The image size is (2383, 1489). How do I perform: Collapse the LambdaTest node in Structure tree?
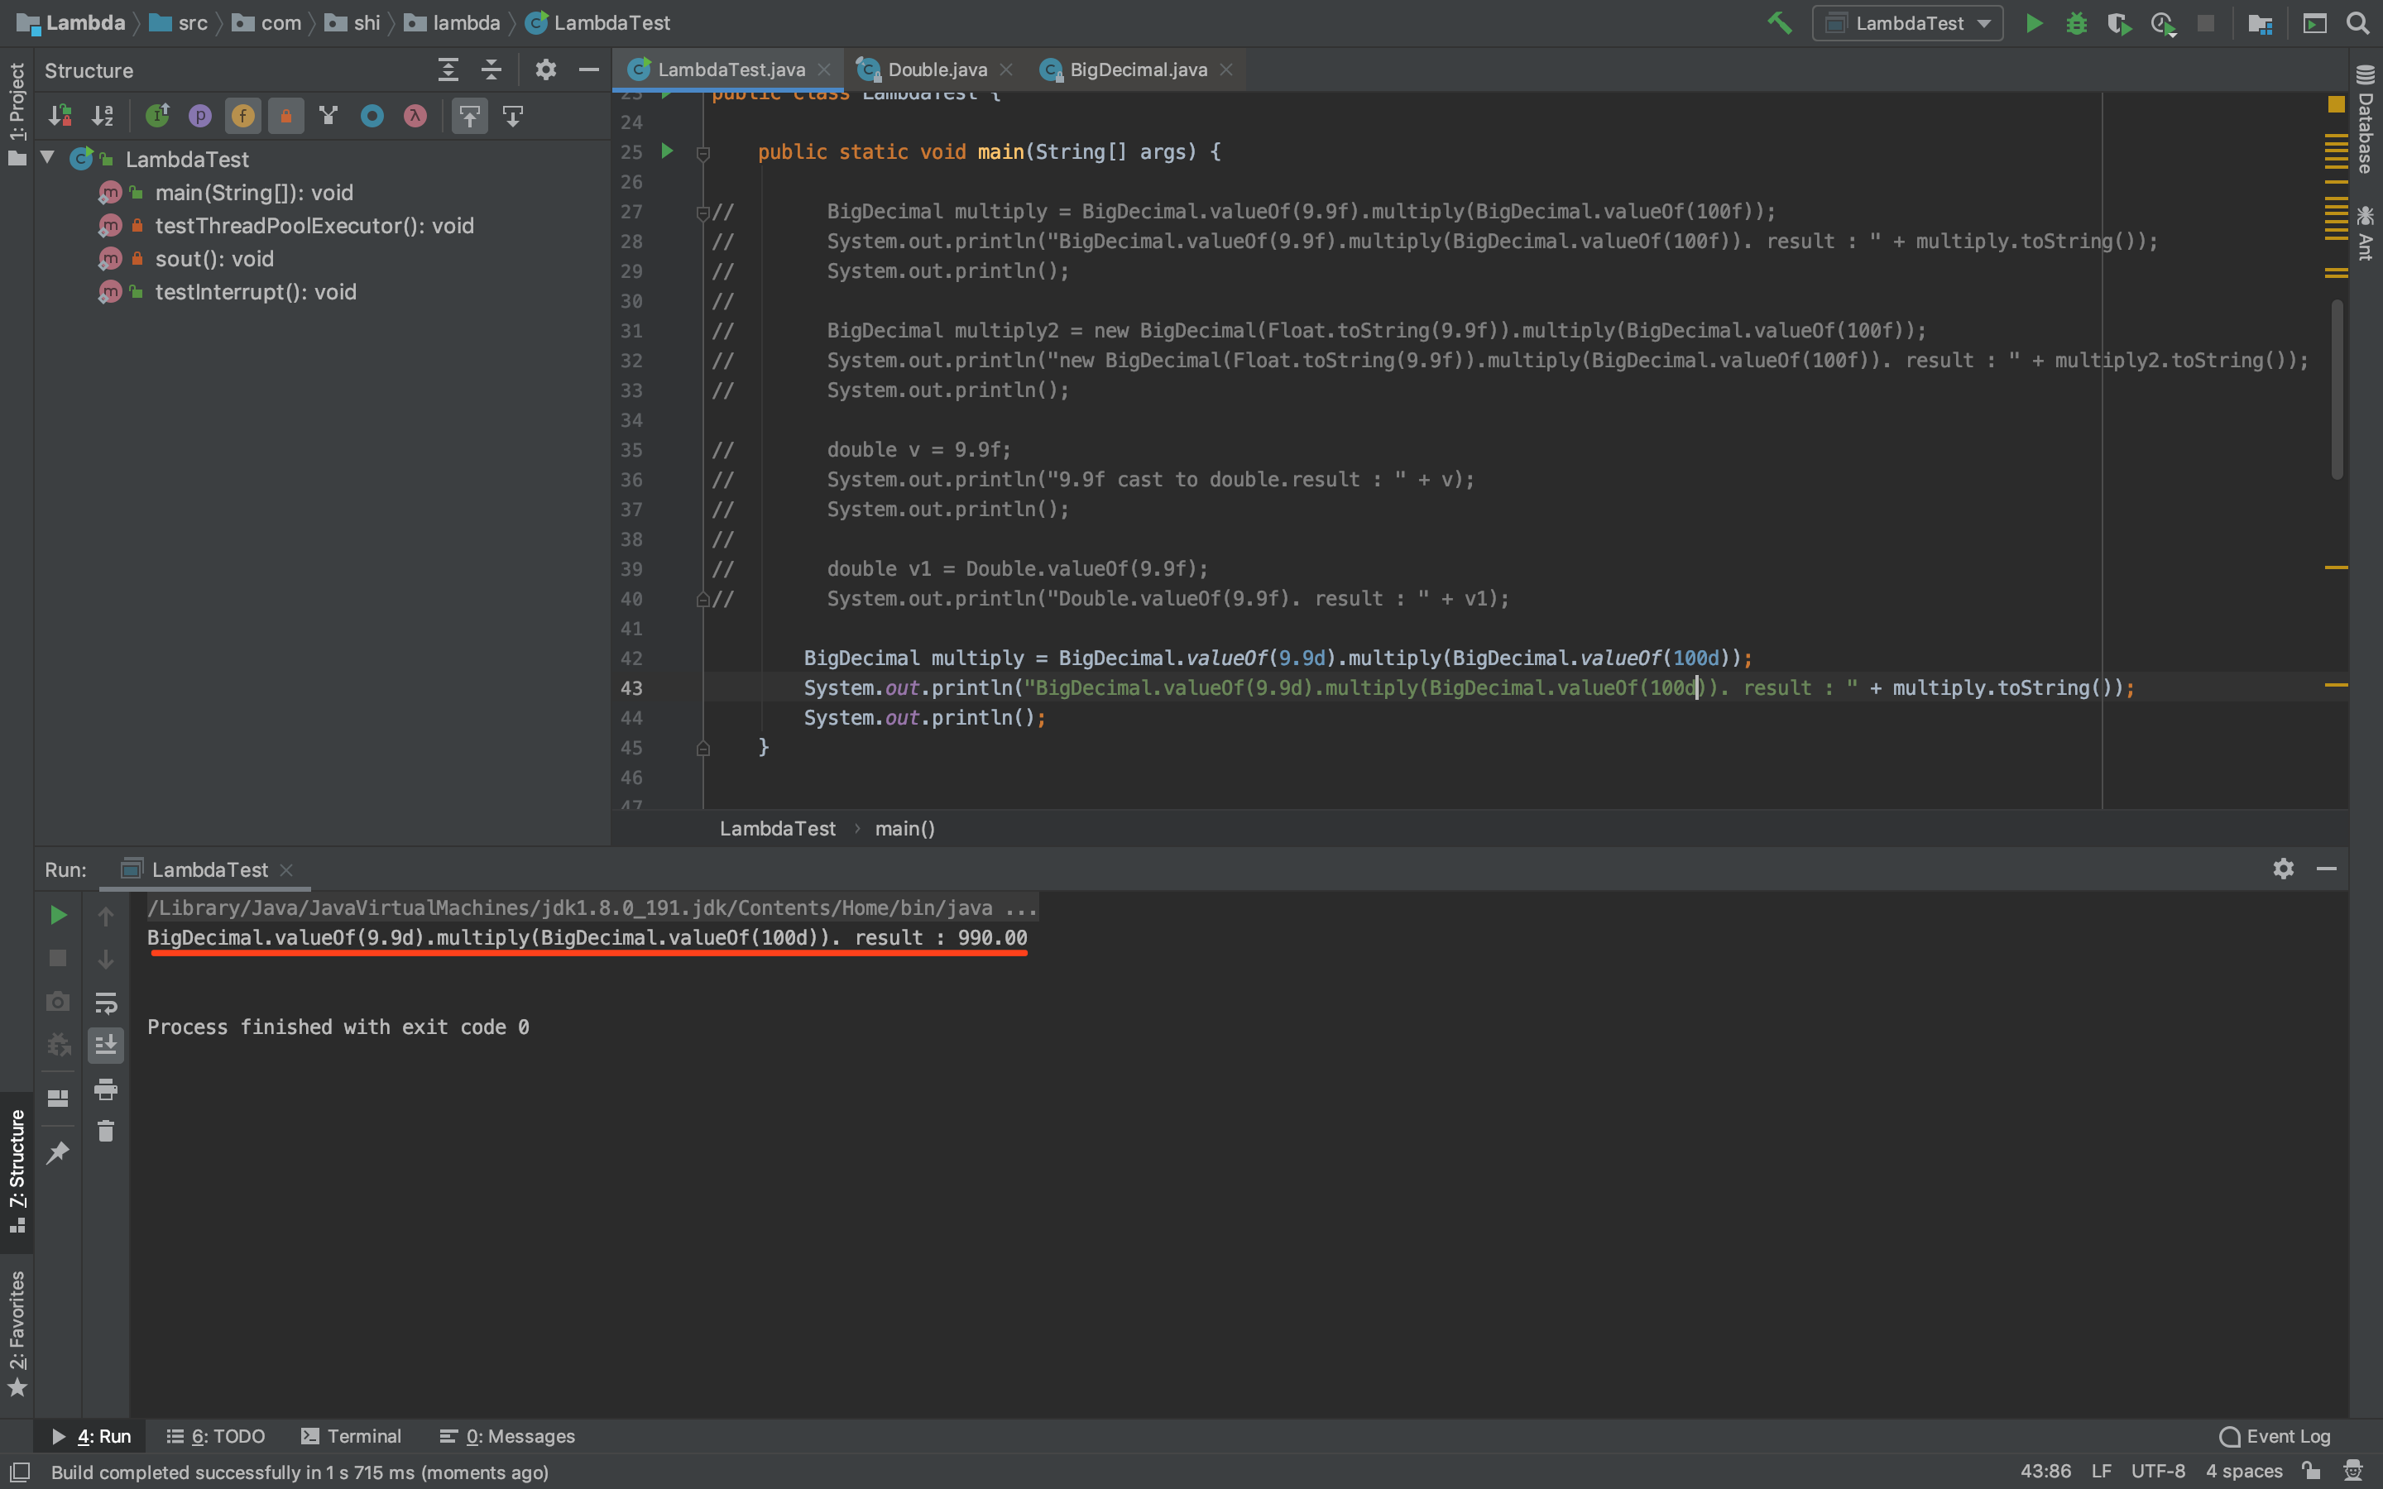(x=47, y=157)
